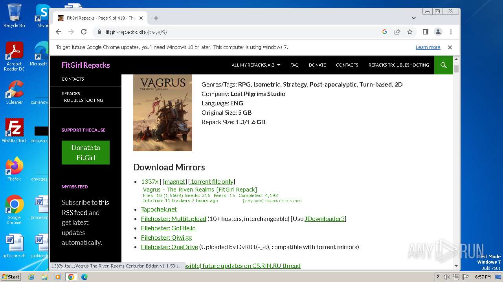
Task: Click the Google icon in the address bar
Action: pos(385,32)
